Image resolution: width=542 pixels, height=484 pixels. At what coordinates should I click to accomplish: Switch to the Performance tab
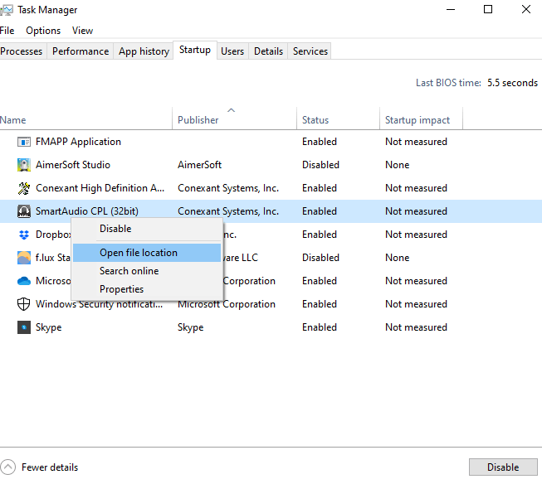81,51
